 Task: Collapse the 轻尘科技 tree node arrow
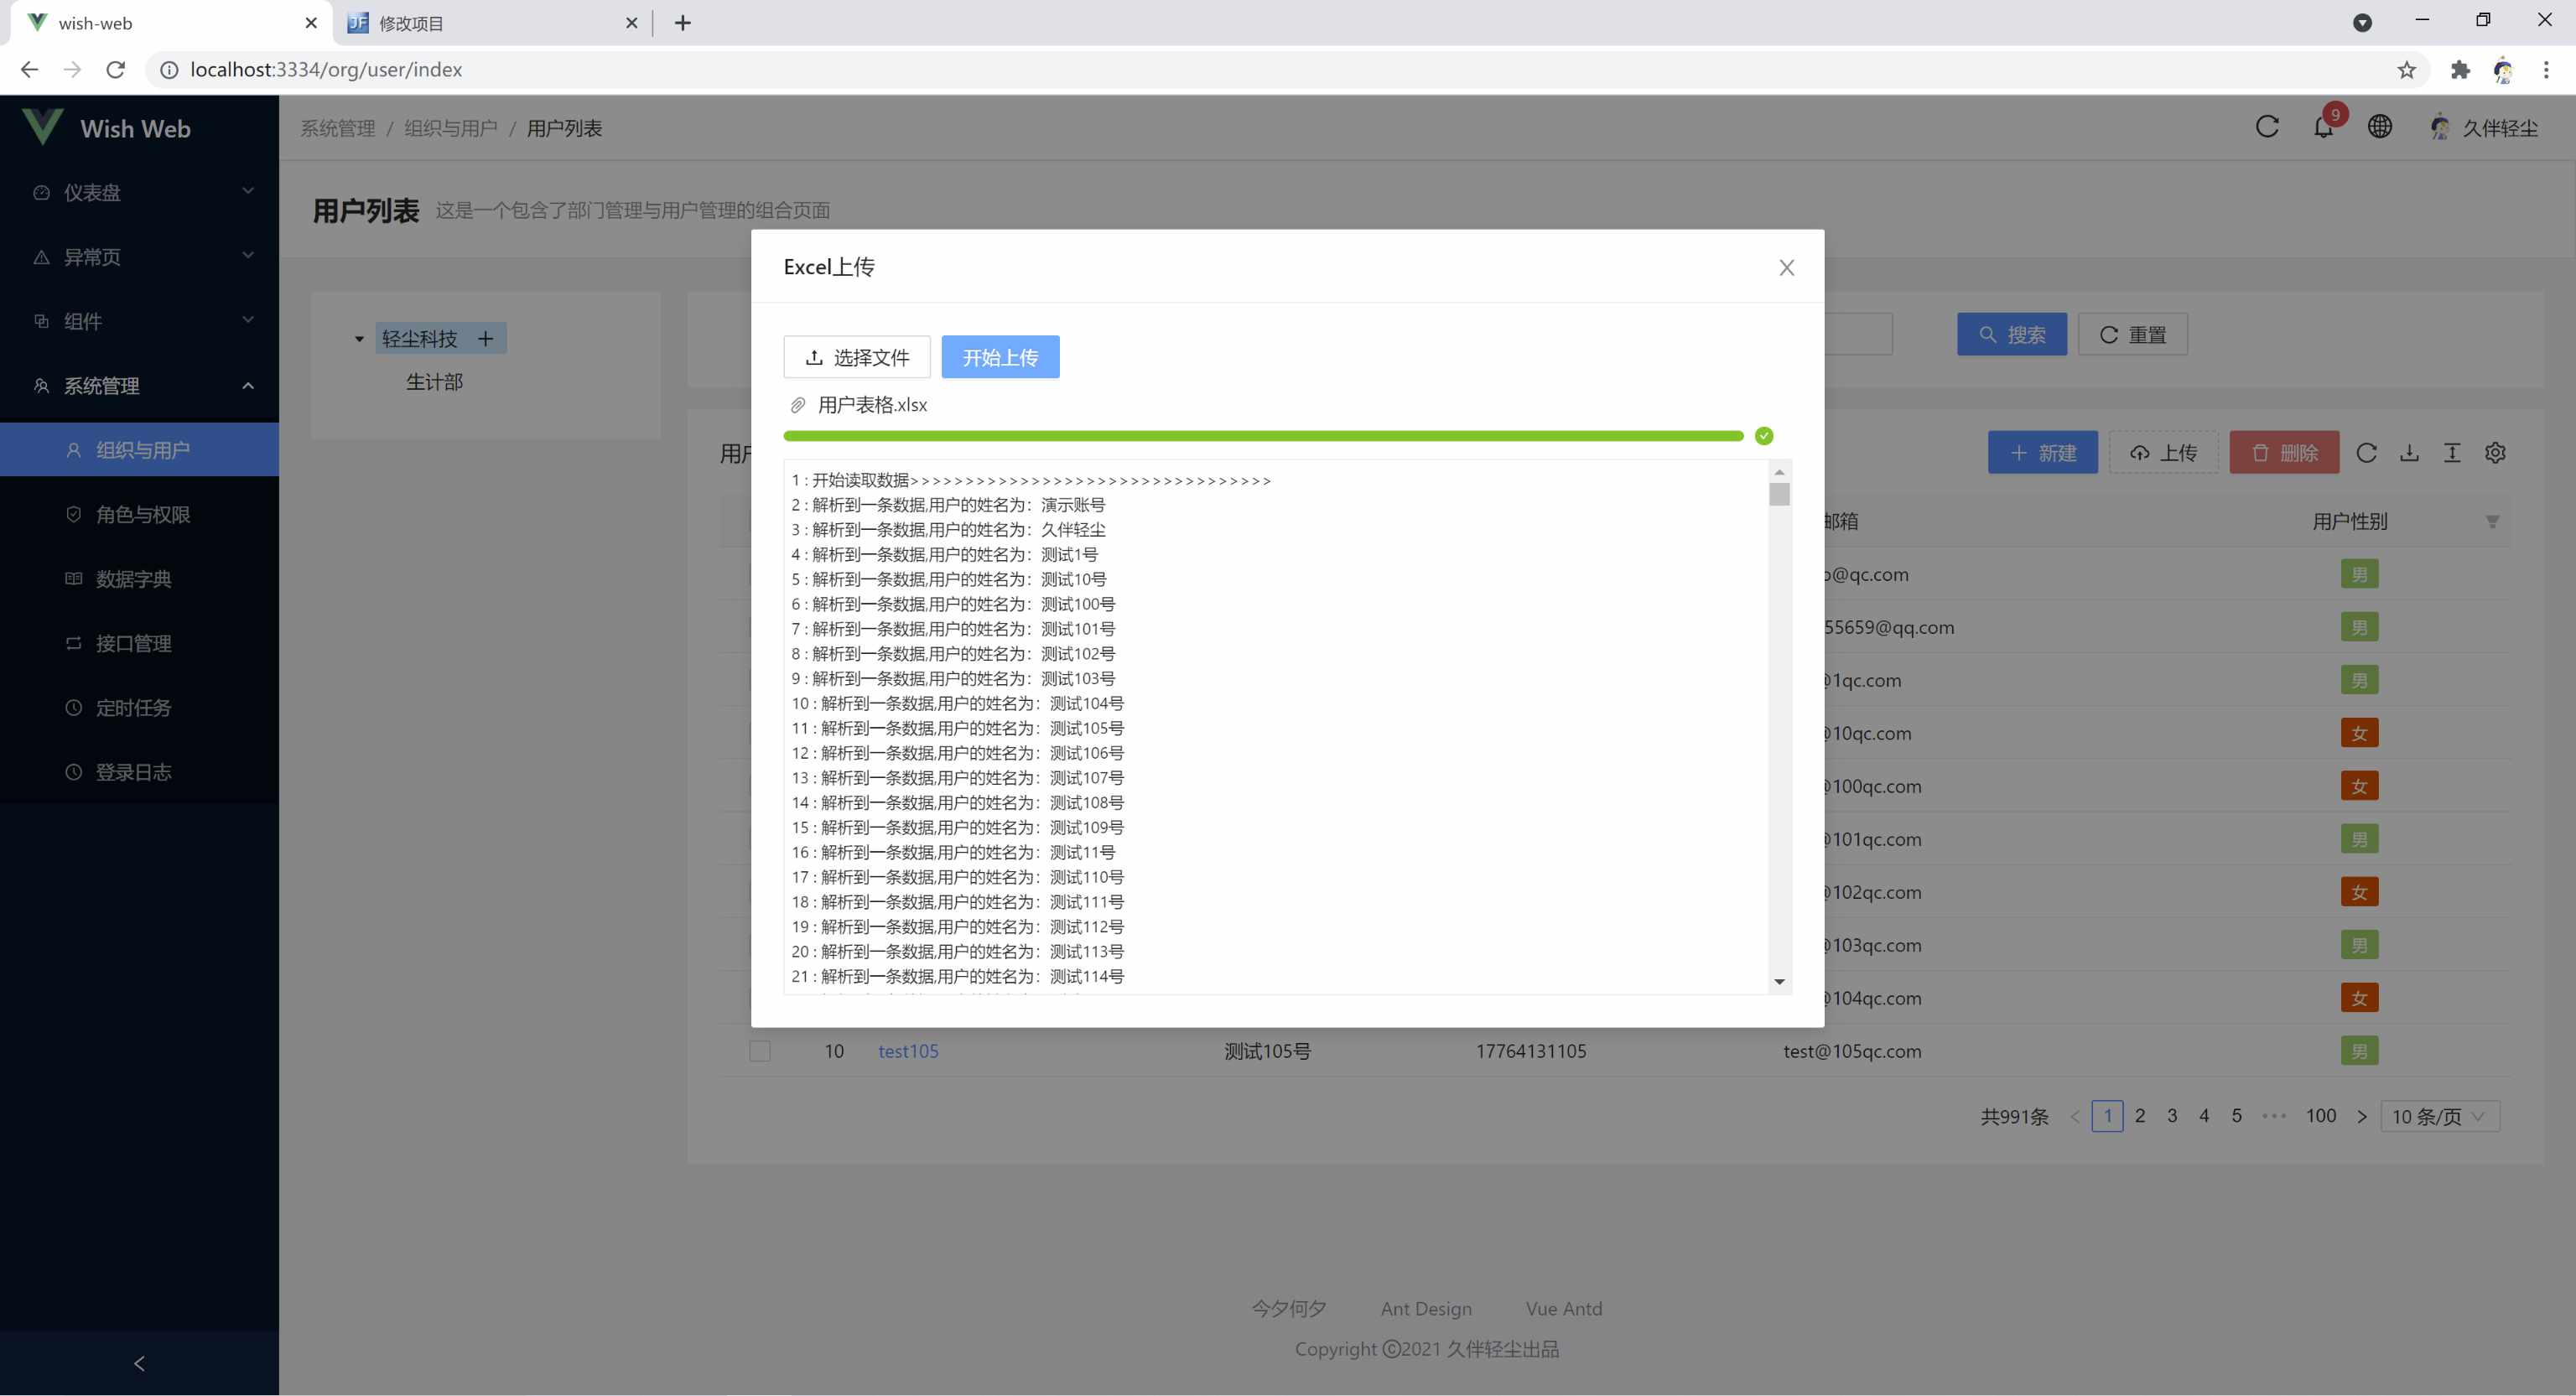coord(359,339)
